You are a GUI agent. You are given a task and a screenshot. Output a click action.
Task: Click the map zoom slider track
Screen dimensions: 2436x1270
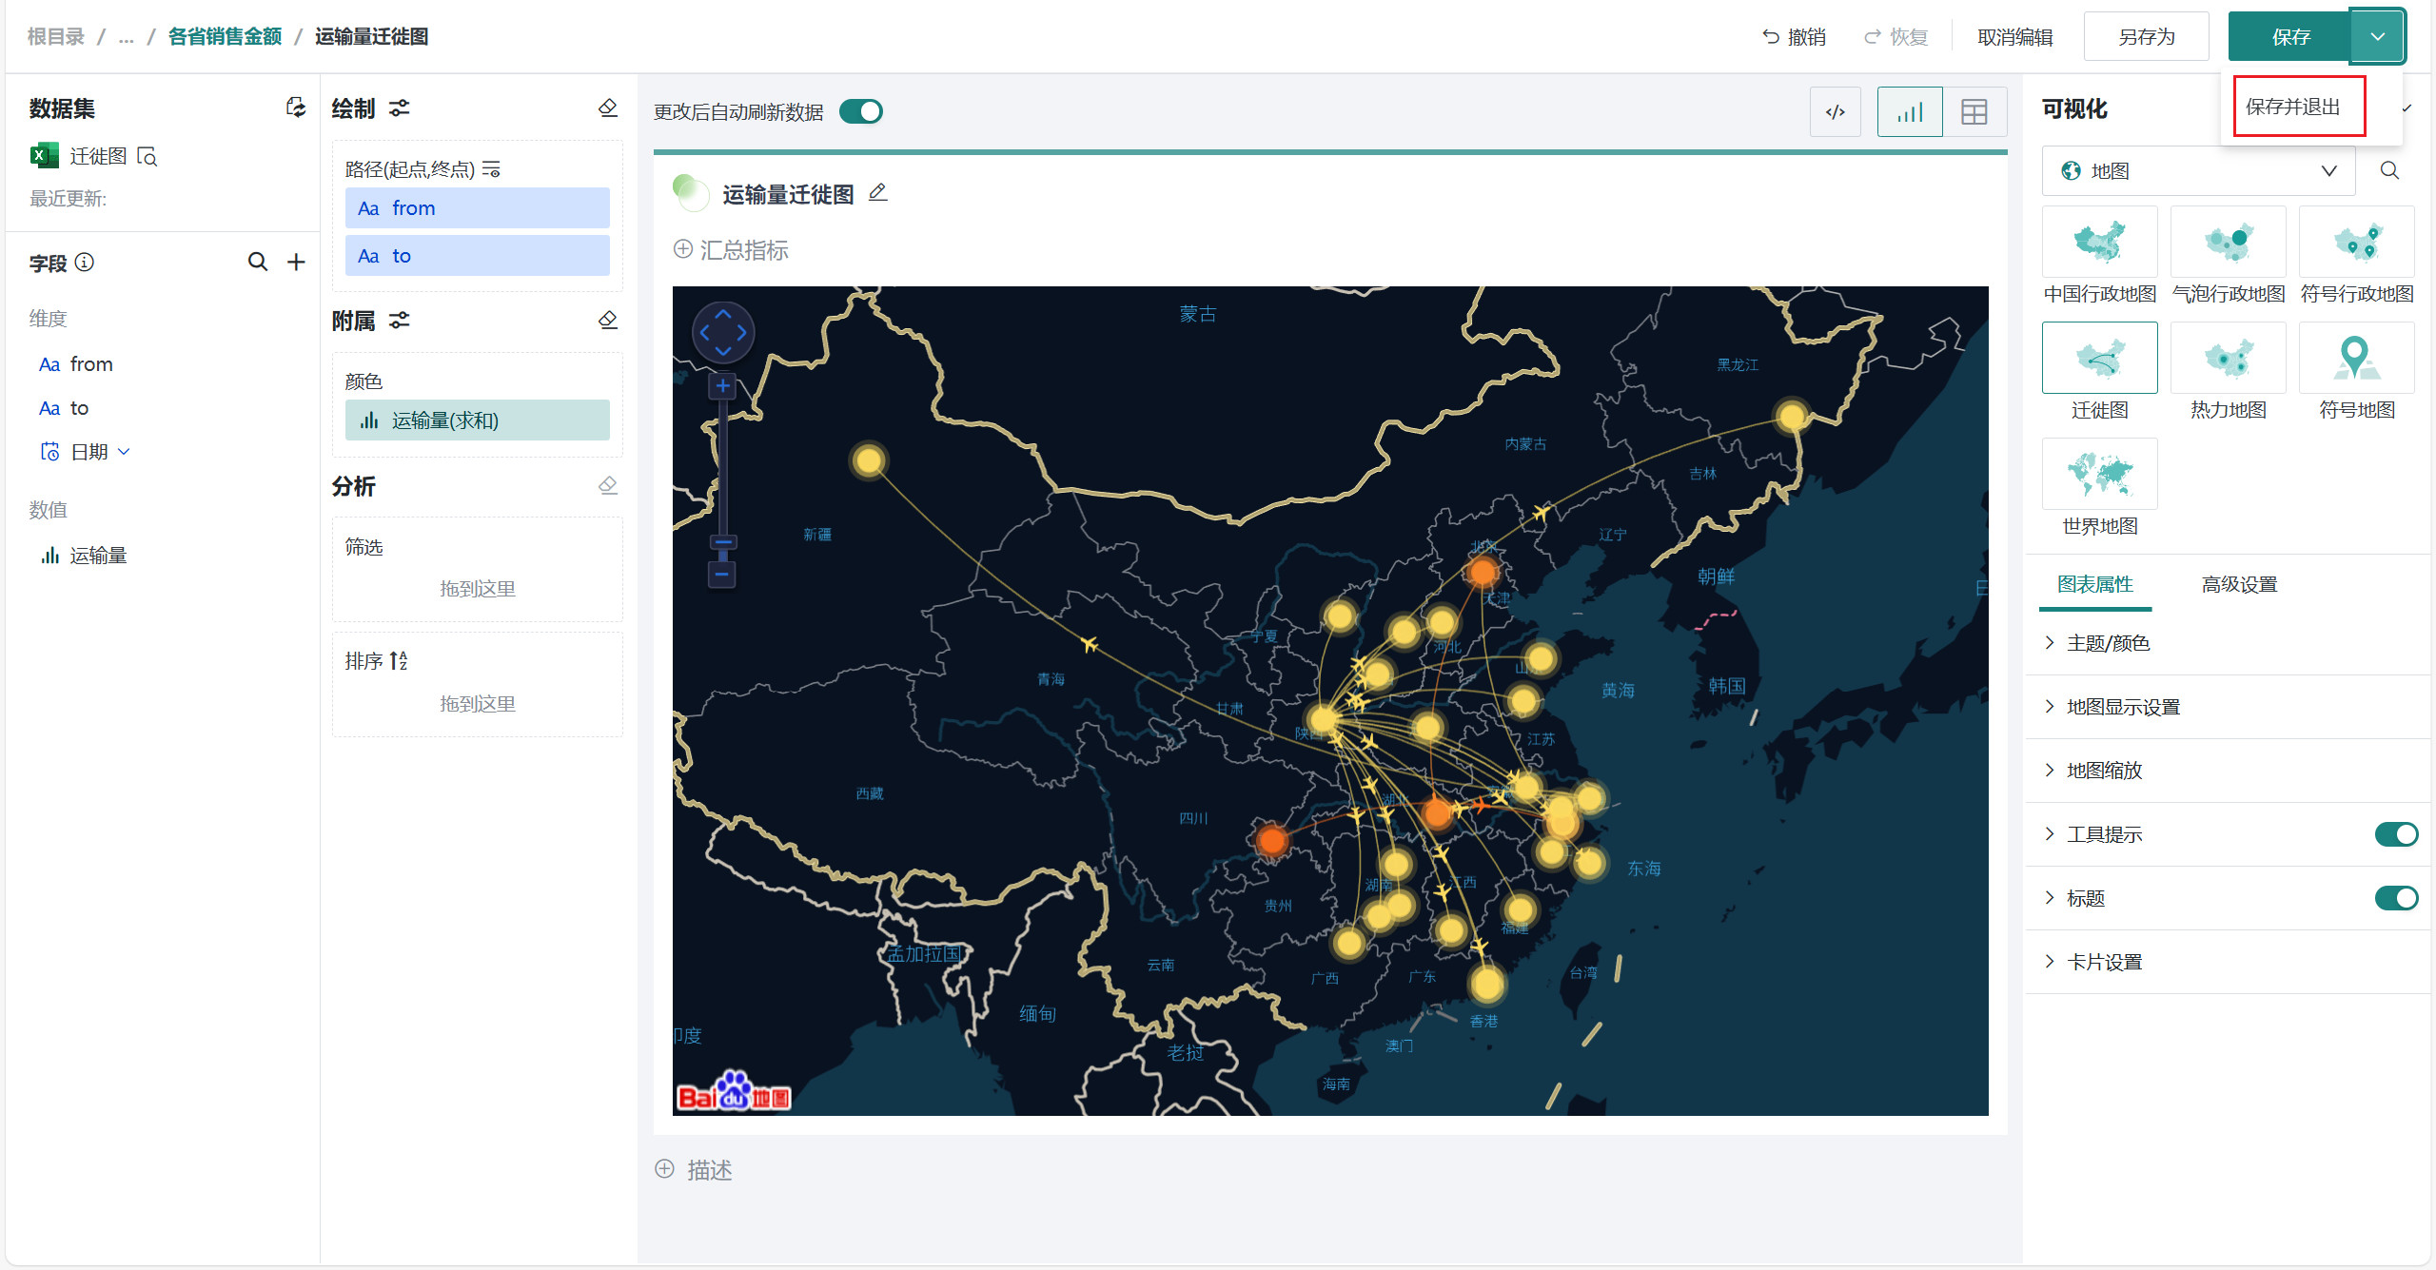[722, 466]
